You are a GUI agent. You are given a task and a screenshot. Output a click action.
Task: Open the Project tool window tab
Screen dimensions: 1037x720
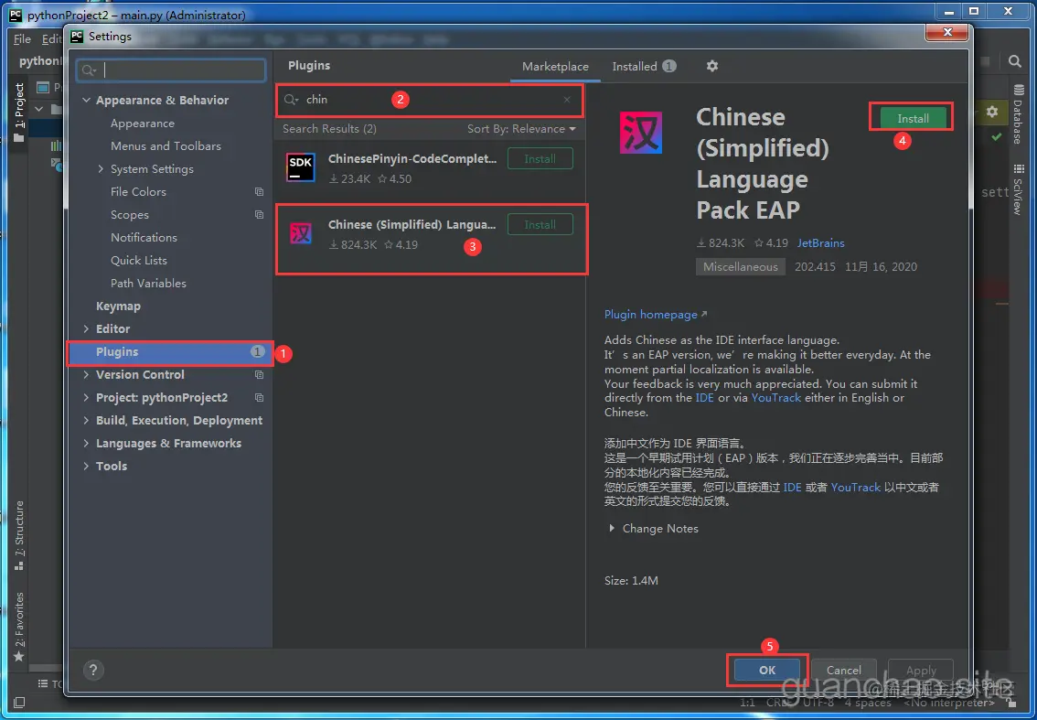(19, 113)
